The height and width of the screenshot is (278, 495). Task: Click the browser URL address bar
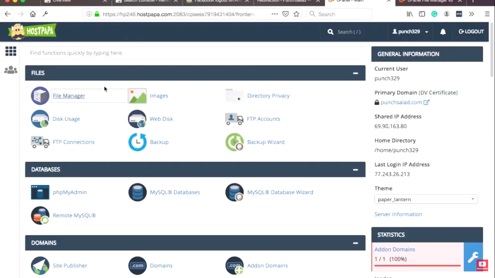(x=179, y=14)
